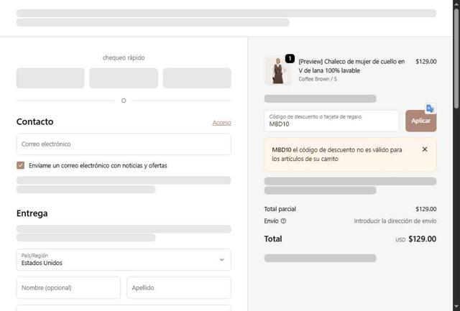Screen dimensions: 460x311
Task: Click the Envíame un correo electrónico label text
Action: [98, 166]
